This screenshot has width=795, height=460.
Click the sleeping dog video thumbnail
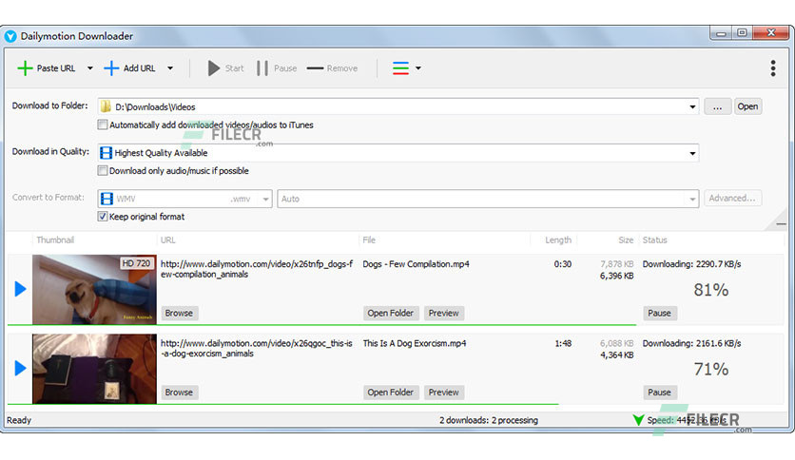coord(94,289)
